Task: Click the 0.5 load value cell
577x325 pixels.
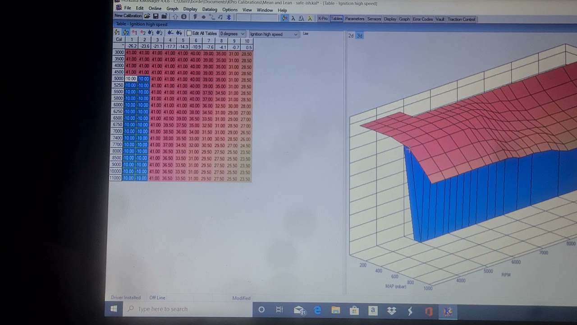Action: (247, 46)
